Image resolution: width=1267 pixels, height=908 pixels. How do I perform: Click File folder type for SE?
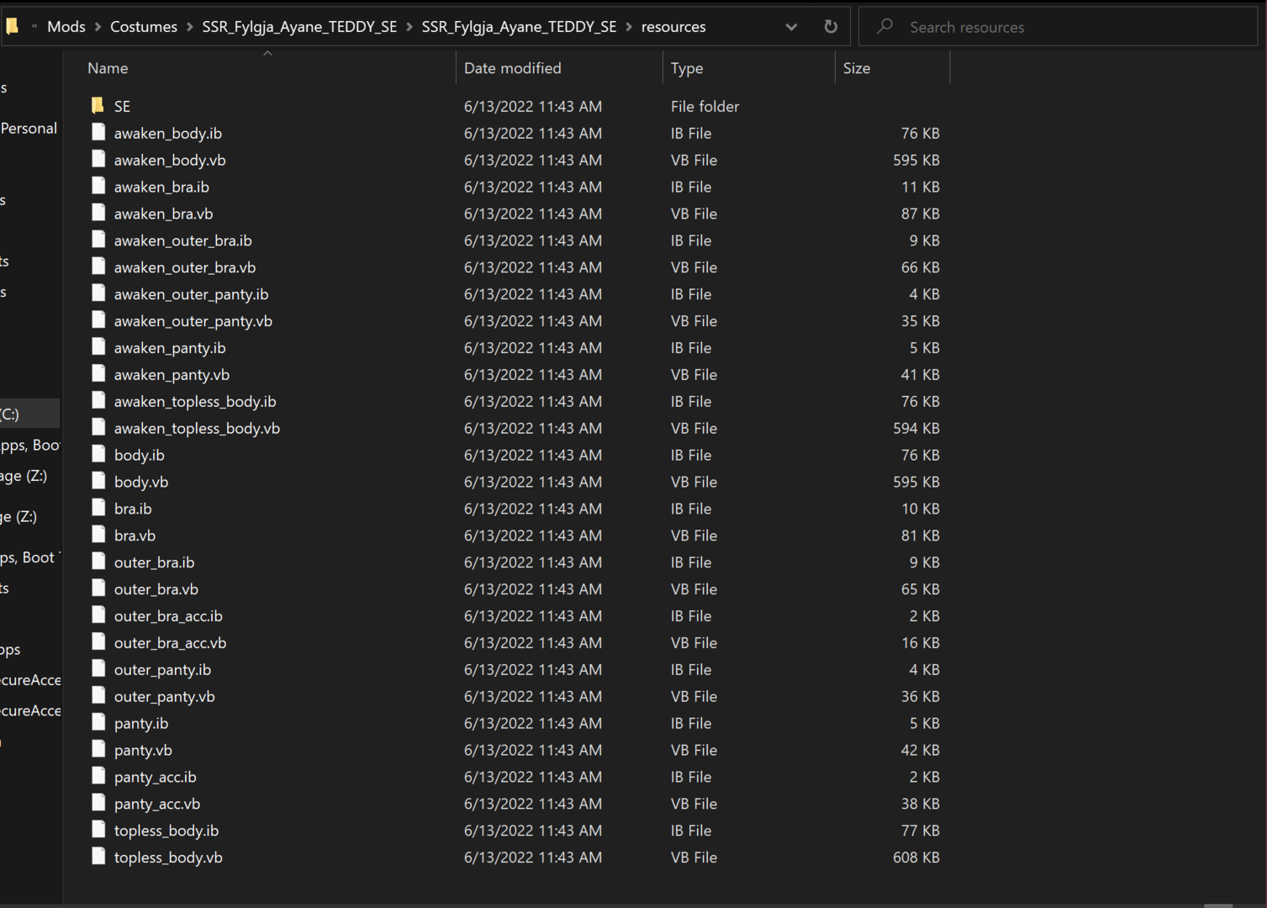[x=705, y=106]
